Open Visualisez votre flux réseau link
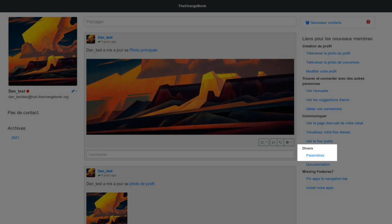 click(328, 132)
